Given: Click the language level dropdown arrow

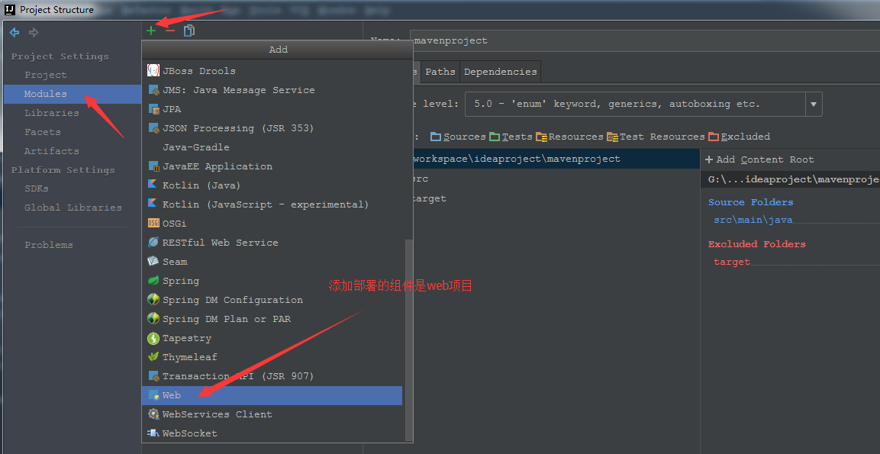Looking at the screenshot, I should coord(813,104).
